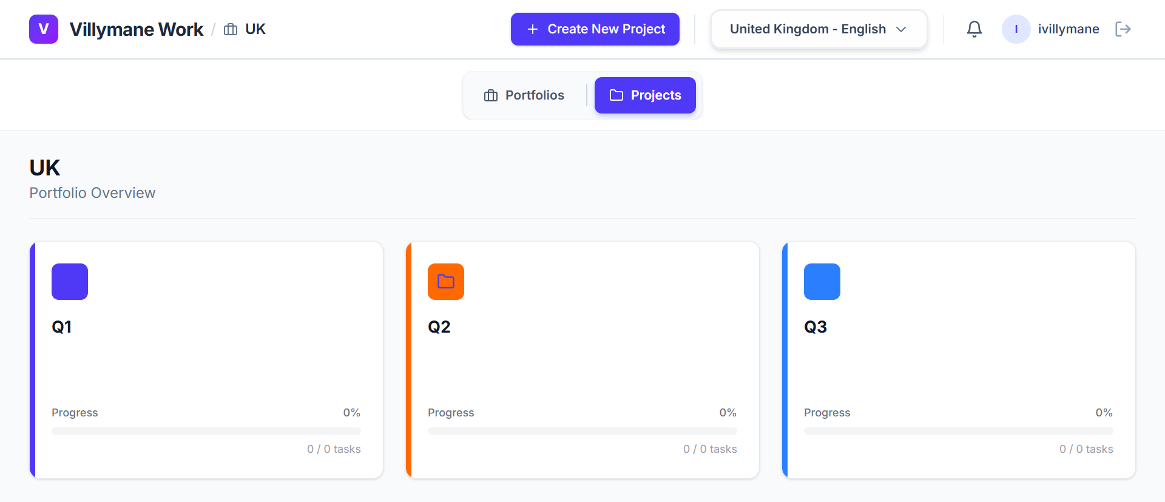Click the Q3 card title

pos(815,327)
